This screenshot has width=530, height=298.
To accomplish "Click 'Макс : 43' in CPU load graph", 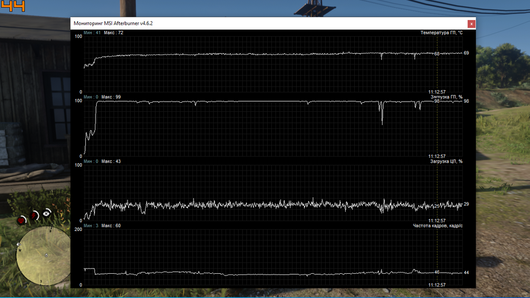I will pyautogui.click(x=111, y=161).
